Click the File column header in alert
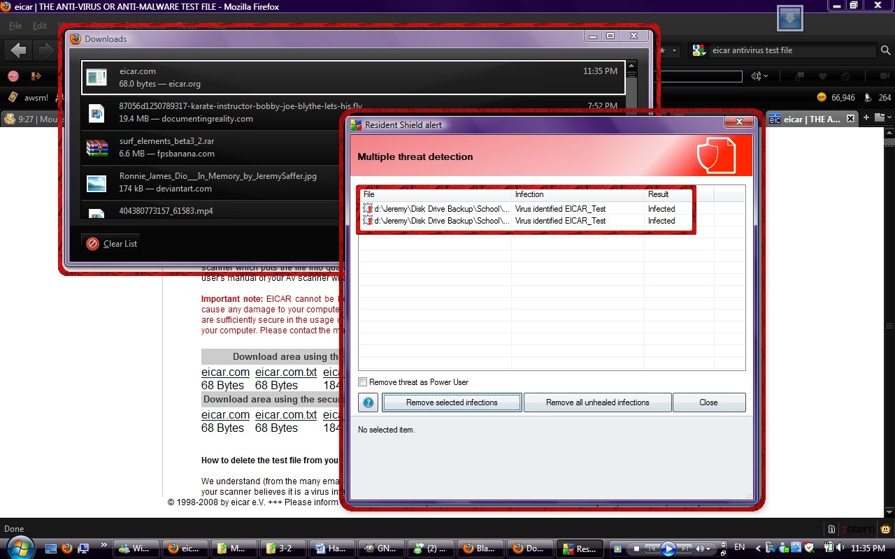This screenshot has height=559, width=895. tap(435, 194)
